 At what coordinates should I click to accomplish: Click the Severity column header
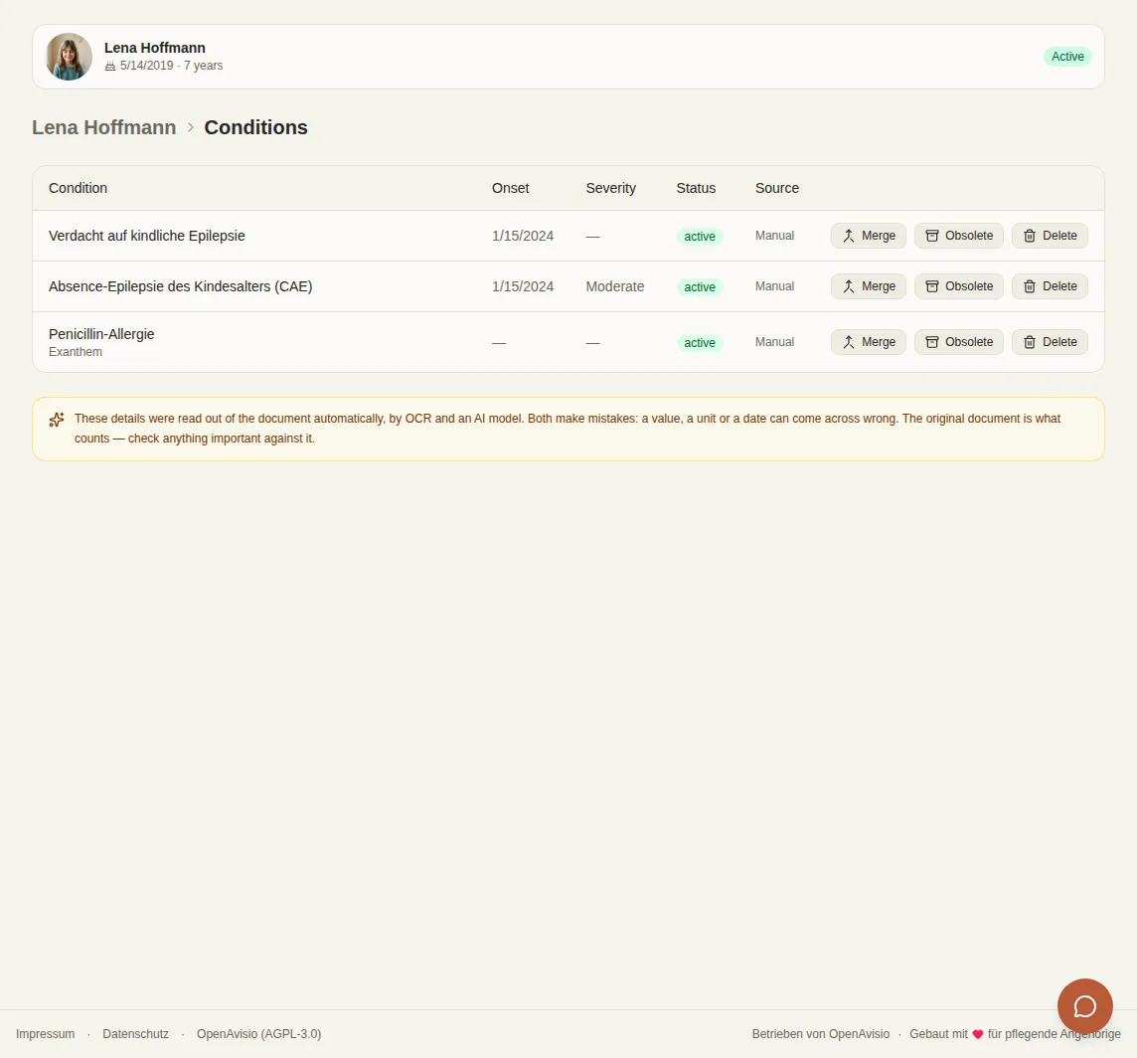pyautogui.click(x=610, y=188)
